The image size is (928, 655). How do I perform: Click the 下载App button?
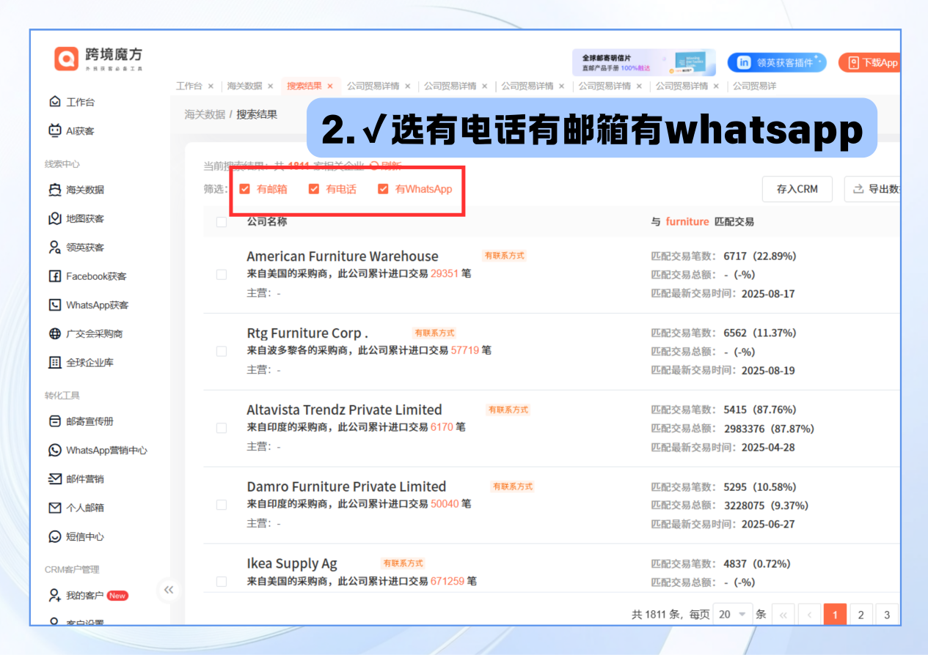(x=869, y=63)
